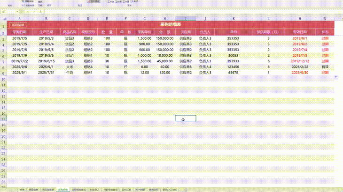Select the unit price cell 6.00
This screenshot has width=343, height=192.
pos(144,67)
